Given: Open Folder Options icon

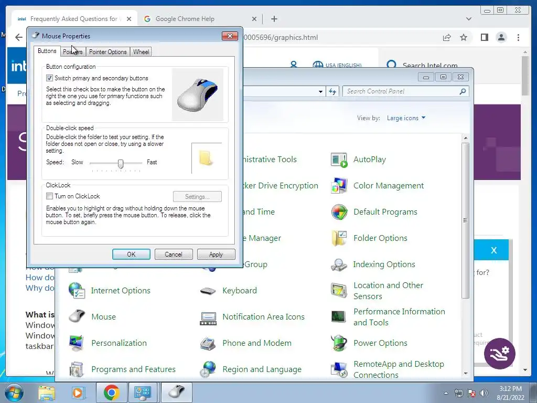Looking at the screenshot, I should pos(339,238).
